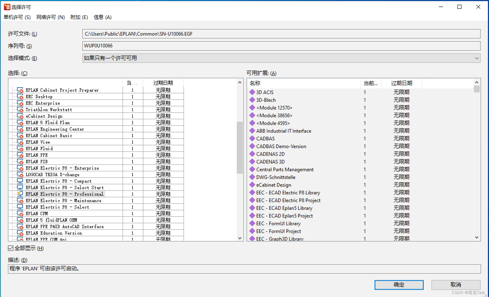Click the extensions list vertical scrollbar thumb
This screenshot has height=297, width=489.
477,89
